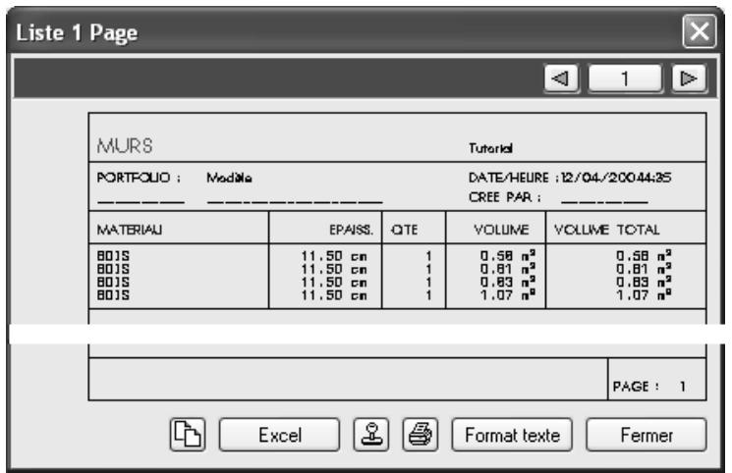Click the DATE/HEURE value text
Screen dimensions: 732x473
point(616,178)
